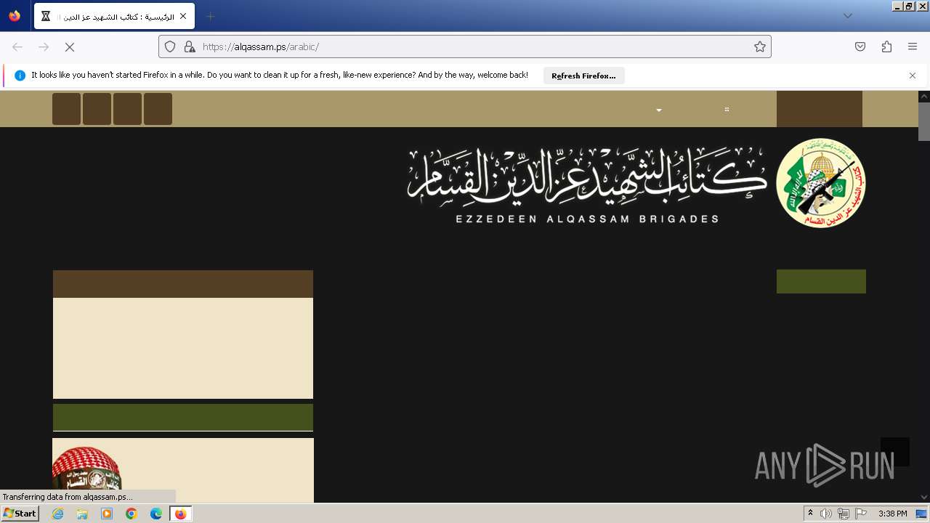Go back to the previous page
930x523 pixels.
coord(17,46)
